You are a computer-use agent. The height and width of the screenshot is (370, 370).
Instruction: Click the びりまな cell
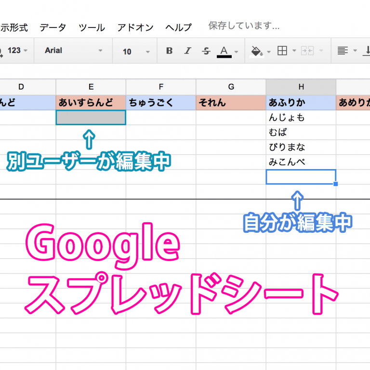click(x=301, y=147)
